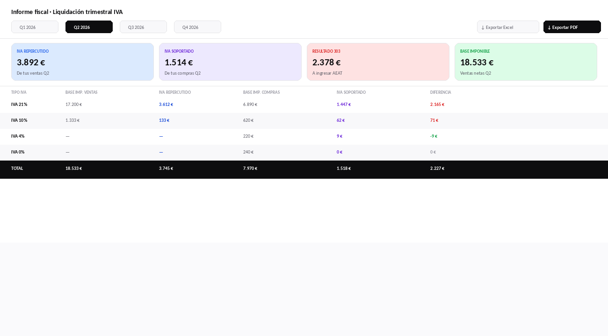Click the Base Imp. Ventas column header
The height and width of the screenshot is (336, 608).
pos(81,92)
